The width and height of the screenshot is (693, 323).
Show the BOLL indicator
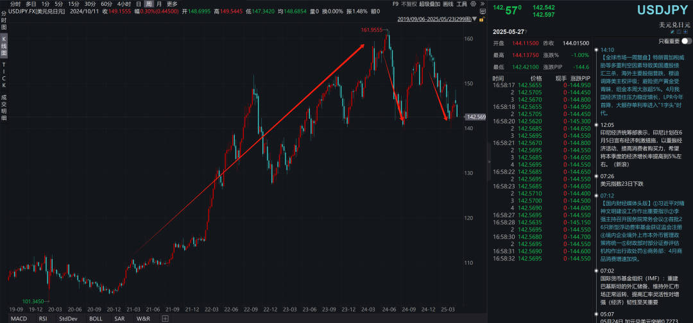pyautogui.click(x=96, y=318)
